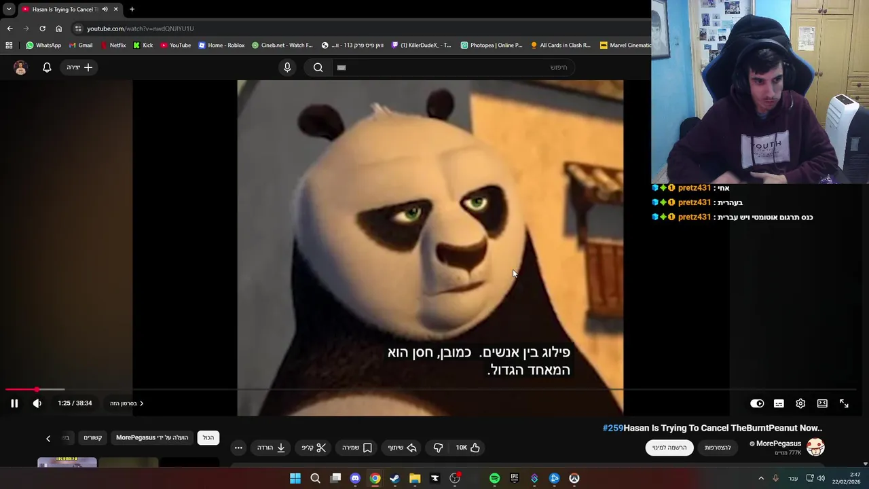Pause the video with the player pause button
Screen dimensions: 869x489
(14, 403)
